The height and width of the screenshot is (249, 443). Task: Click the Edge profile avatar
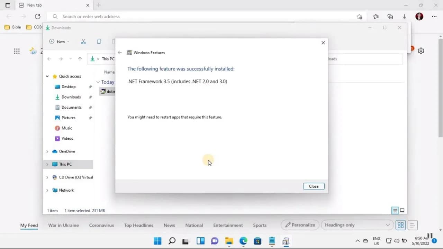[x=419, y=16]
